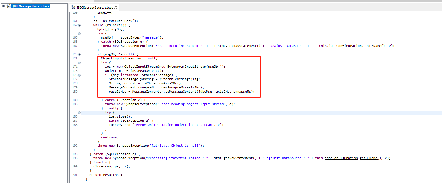Close the JDBCMessageStore.class editor tab
Image resolution: width=442 pixels, height=183 pixels.
[115, 7]
